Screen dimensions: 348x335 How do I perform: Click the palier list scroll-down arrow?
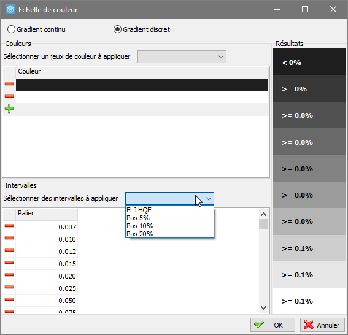pos(263,308)
